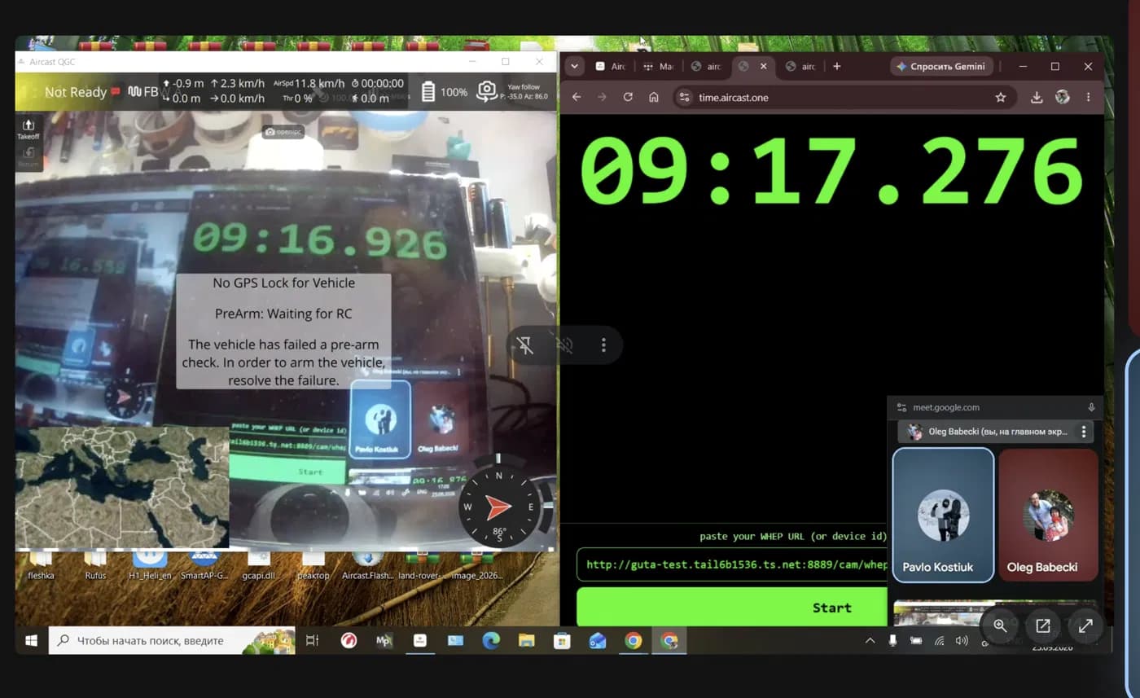The image size is (1140, 698).
Task: Click the Takeoff icon in Aircast QGC
Action: (x=28, y=128)
